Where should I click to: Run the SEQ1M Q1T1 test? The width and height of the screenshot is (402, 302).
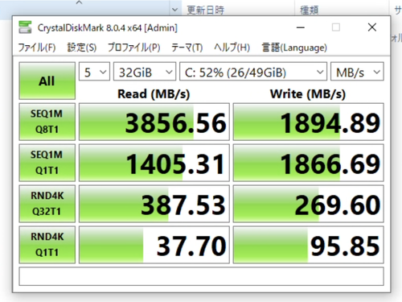tap(47, 163)
